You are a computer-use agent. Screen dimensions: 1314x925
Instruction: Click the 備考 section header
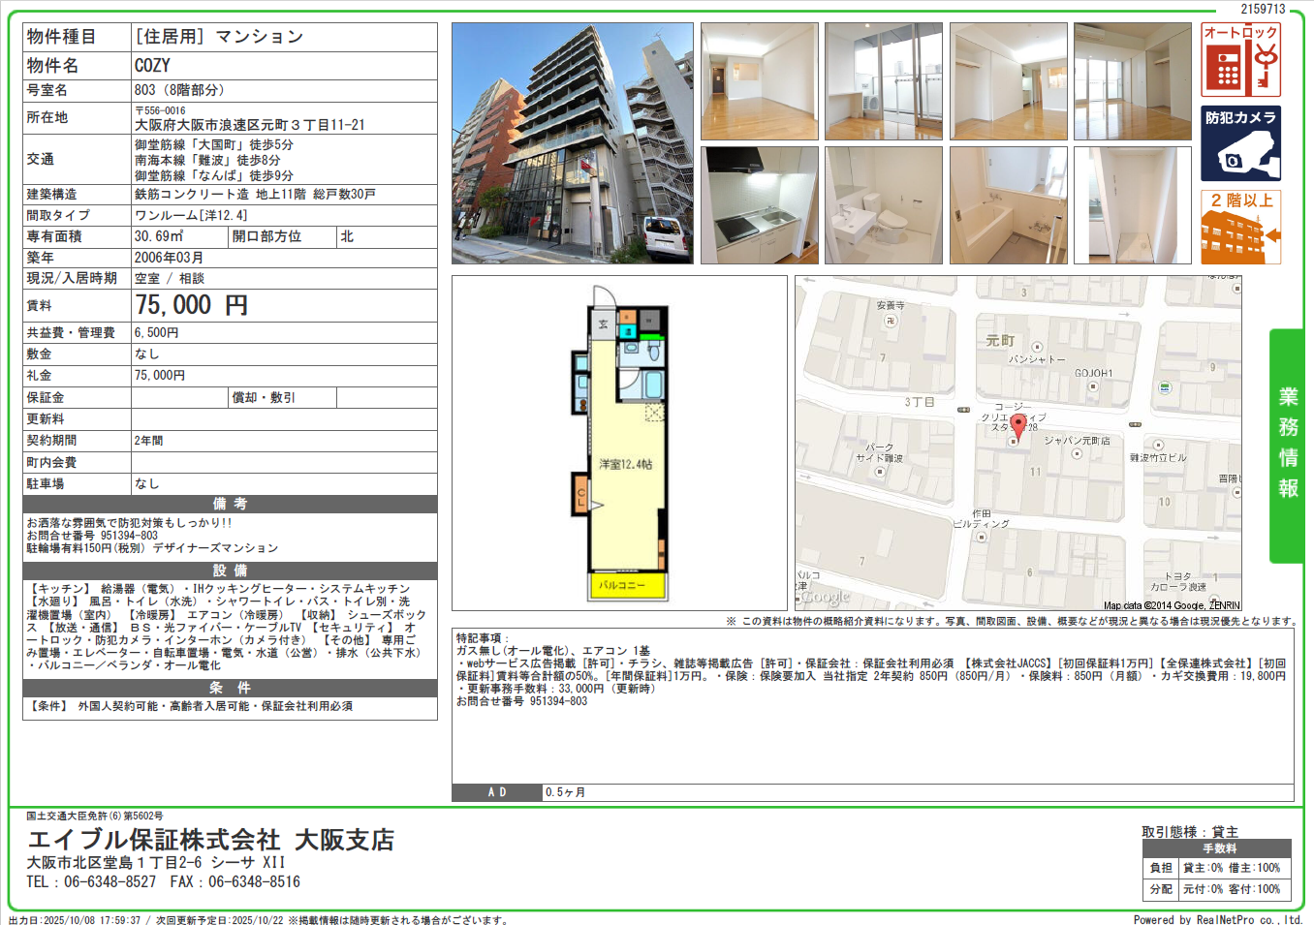coord(230,504)
